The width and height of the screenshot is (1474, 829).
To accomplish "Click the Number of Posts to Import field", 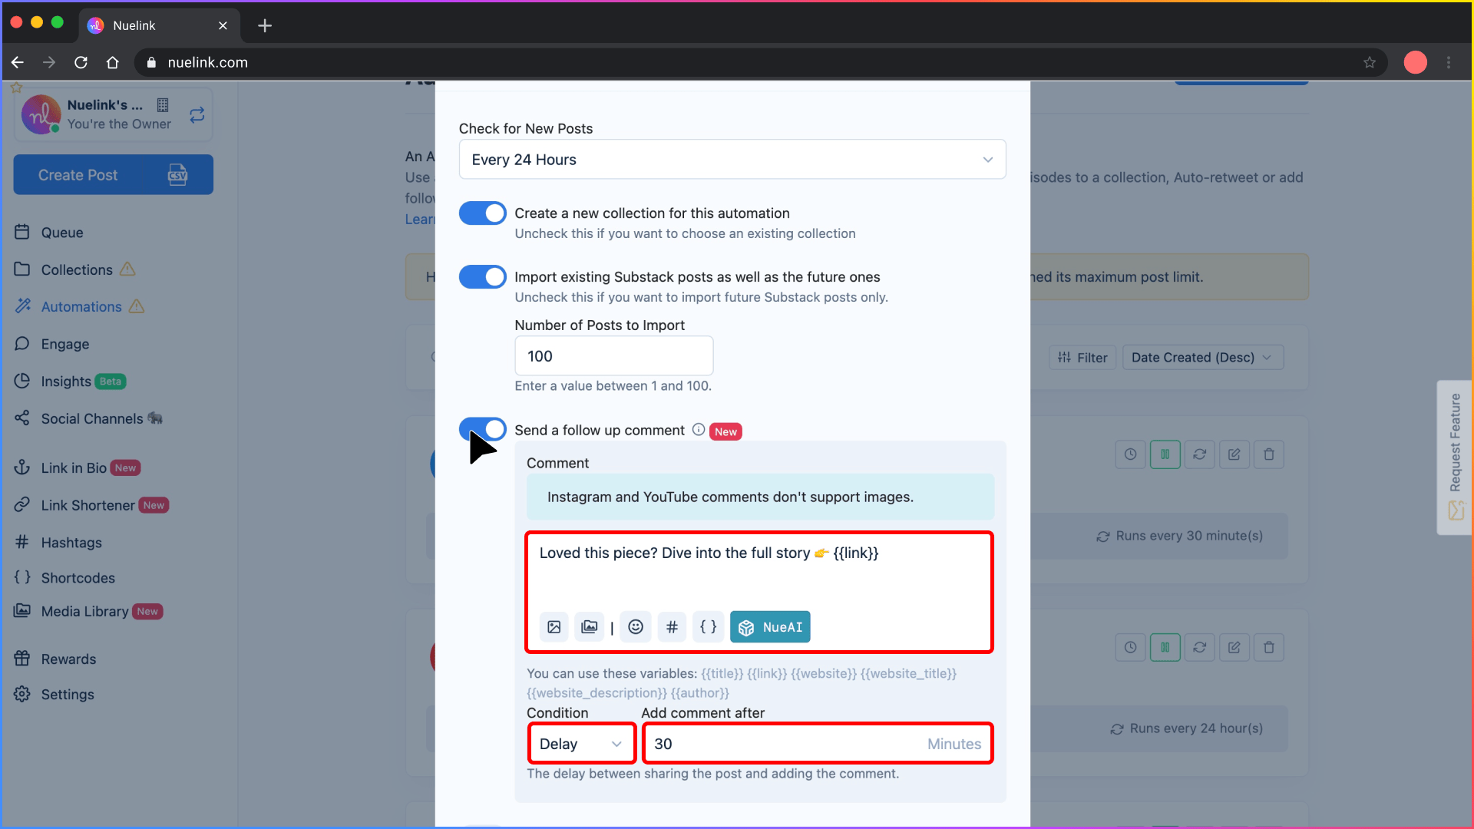I will [613, 355].
